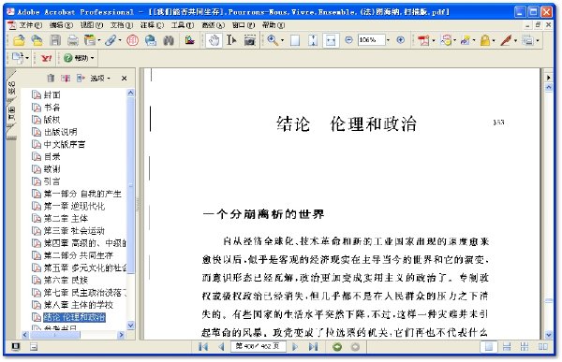
Task: Expand the Zoom tool dropdown arrow
Action: click(x=282, y=40)
